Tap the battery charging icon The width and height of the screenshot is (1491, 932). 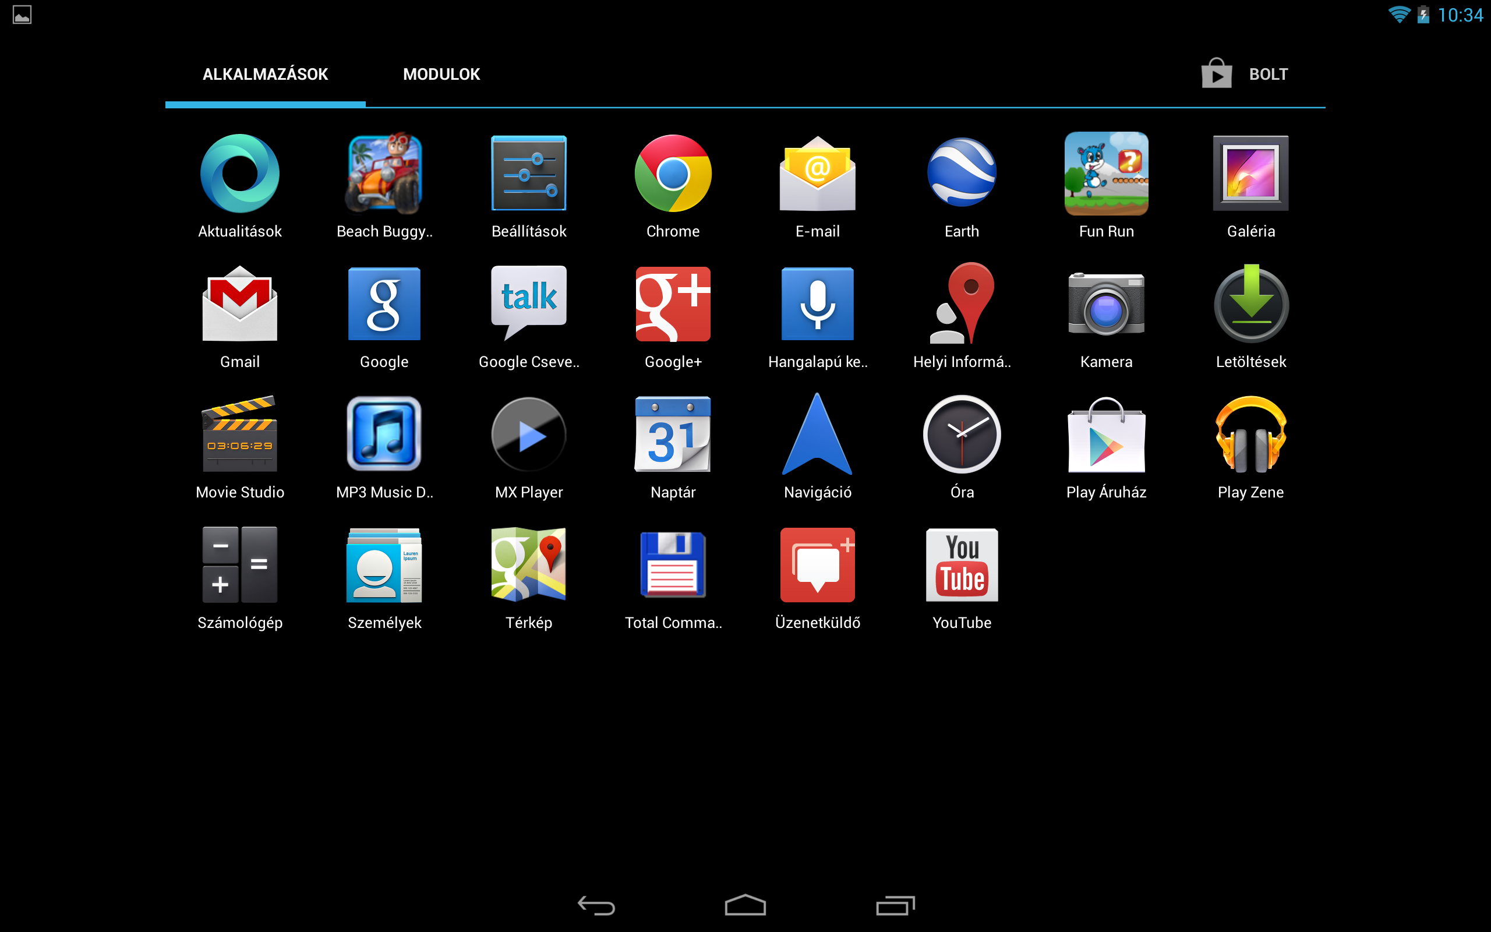tap(1423, 15)
